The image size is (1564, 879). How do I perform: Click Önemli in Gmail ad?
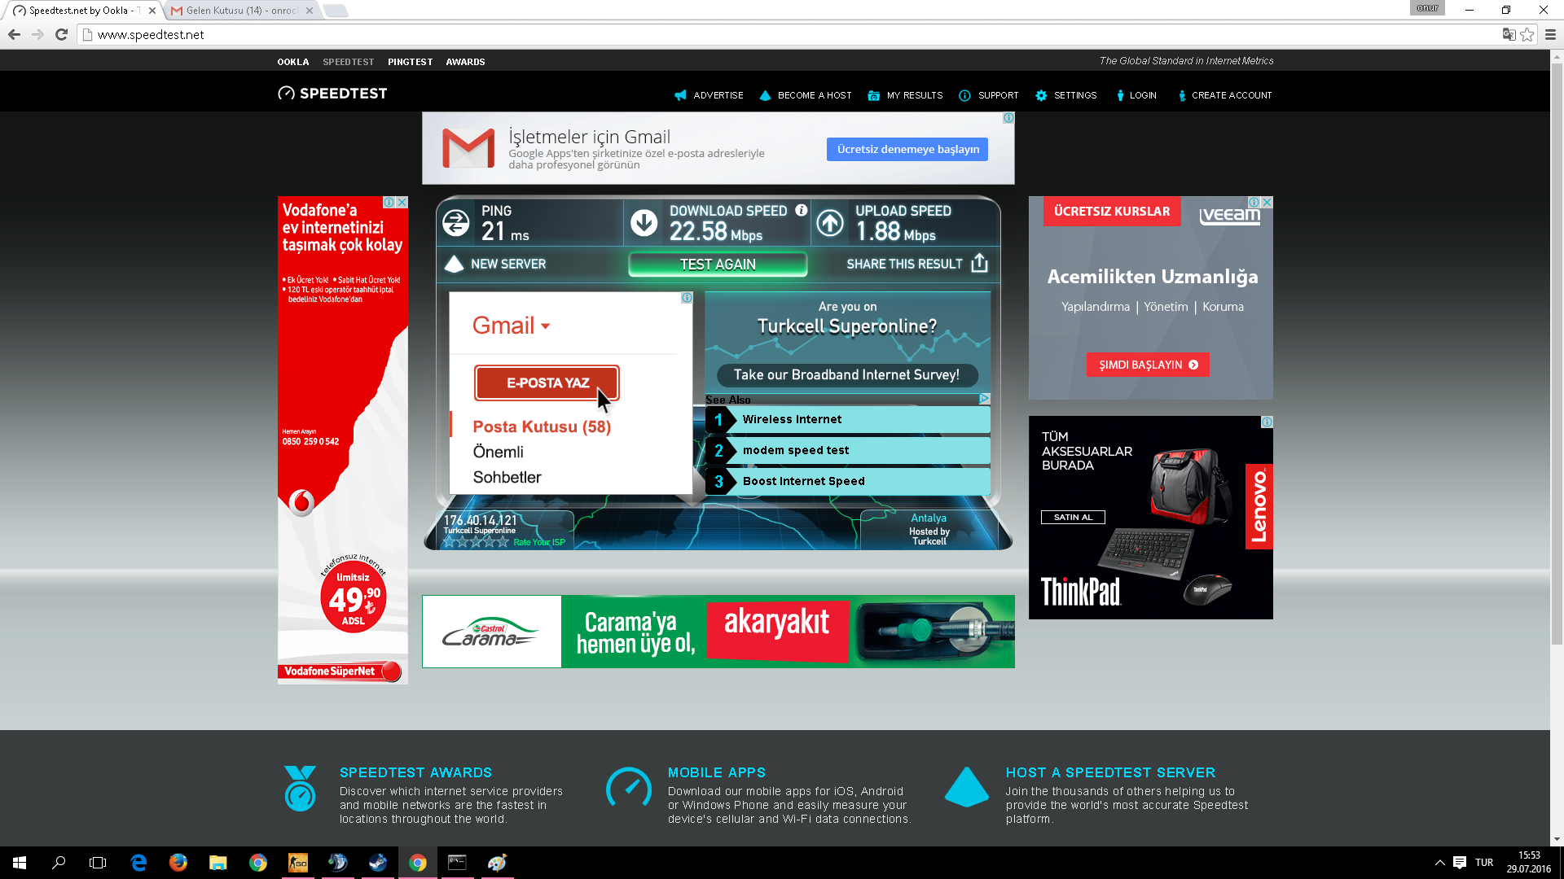point(498,452)
